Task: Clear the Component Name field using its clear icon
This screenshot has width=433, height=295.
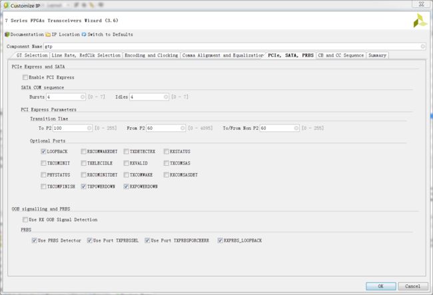Action: tap(422, 47)
